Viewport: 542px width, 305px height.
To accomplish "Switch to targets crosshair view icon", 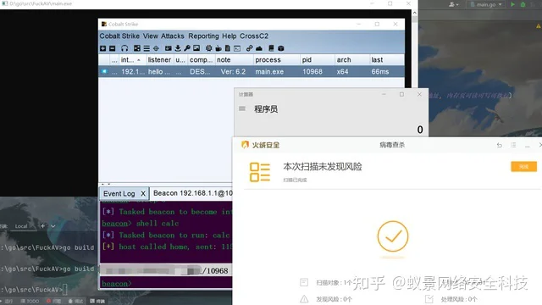I will click(156, 48).
